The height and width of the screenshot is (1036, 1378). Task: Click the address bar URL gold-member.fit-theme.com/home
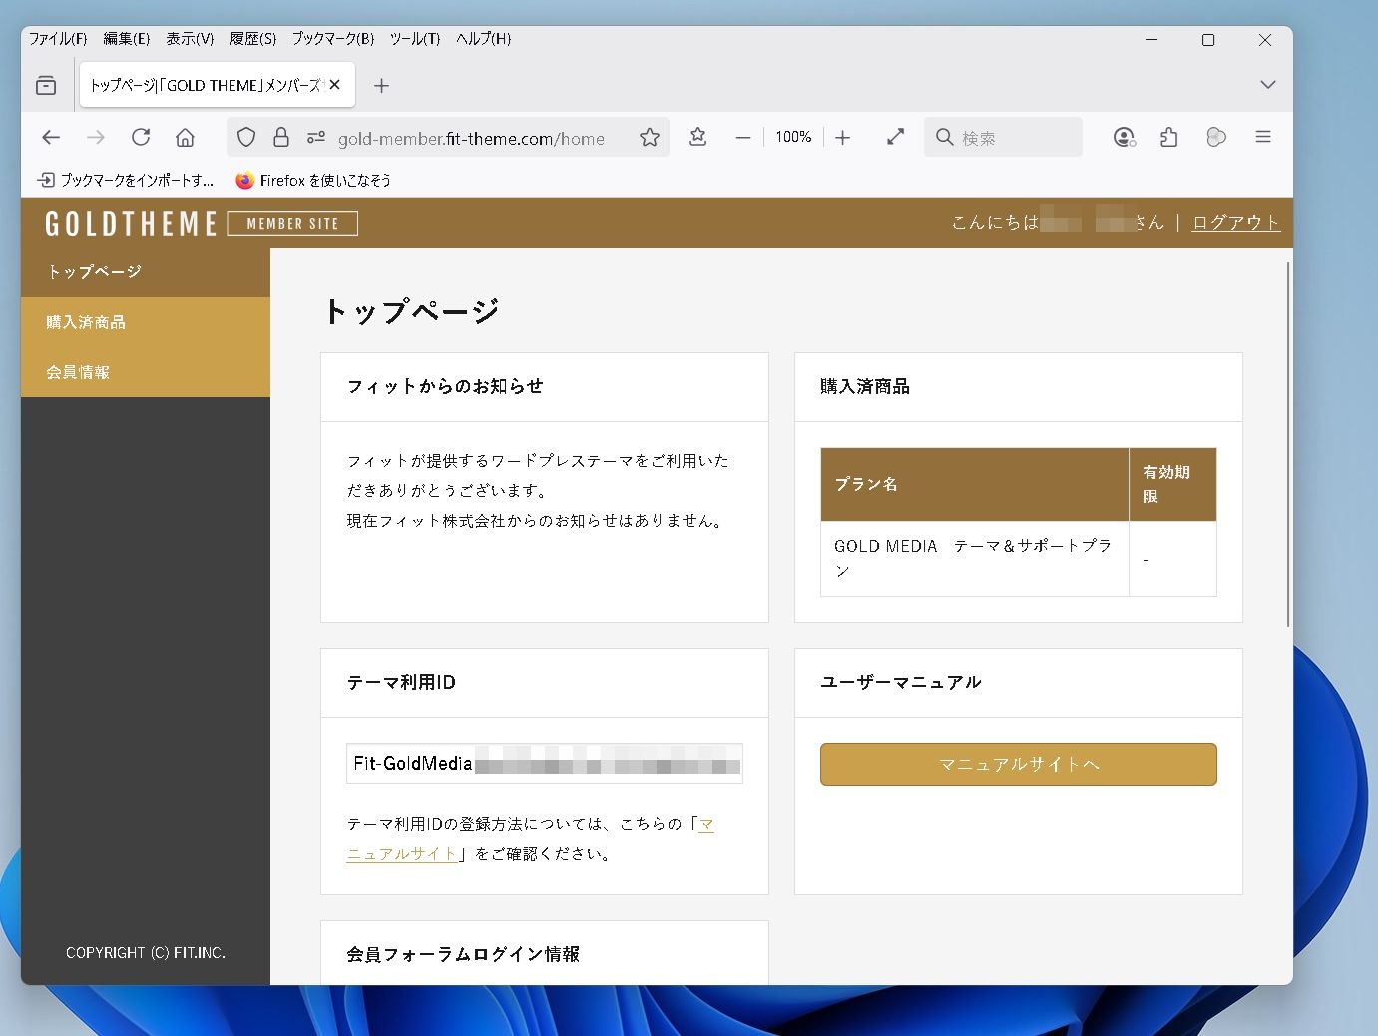pos(471,139)
